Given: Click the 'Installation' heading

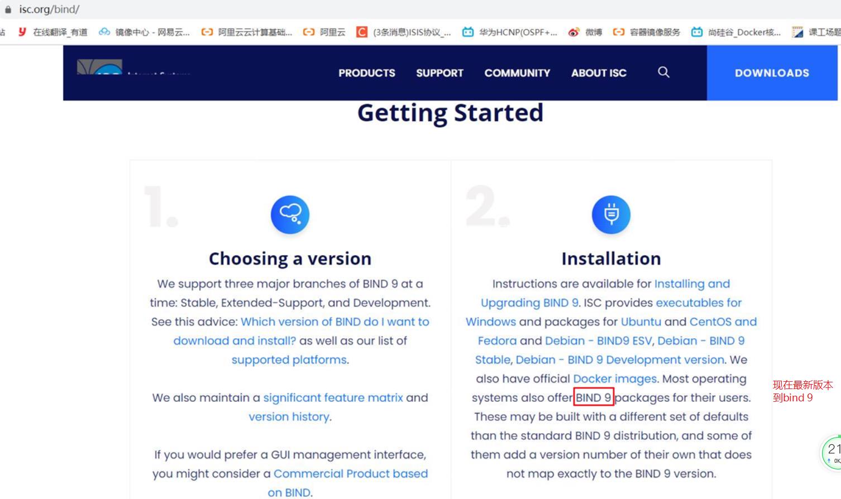Looking at the screenshot, I should [x=611, y=258].
